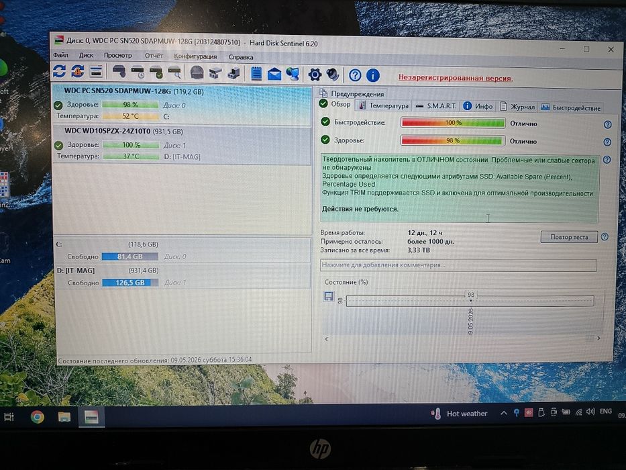Expand the system tray hidden icons chevron
626x470 pixels.
pos(503,413)
